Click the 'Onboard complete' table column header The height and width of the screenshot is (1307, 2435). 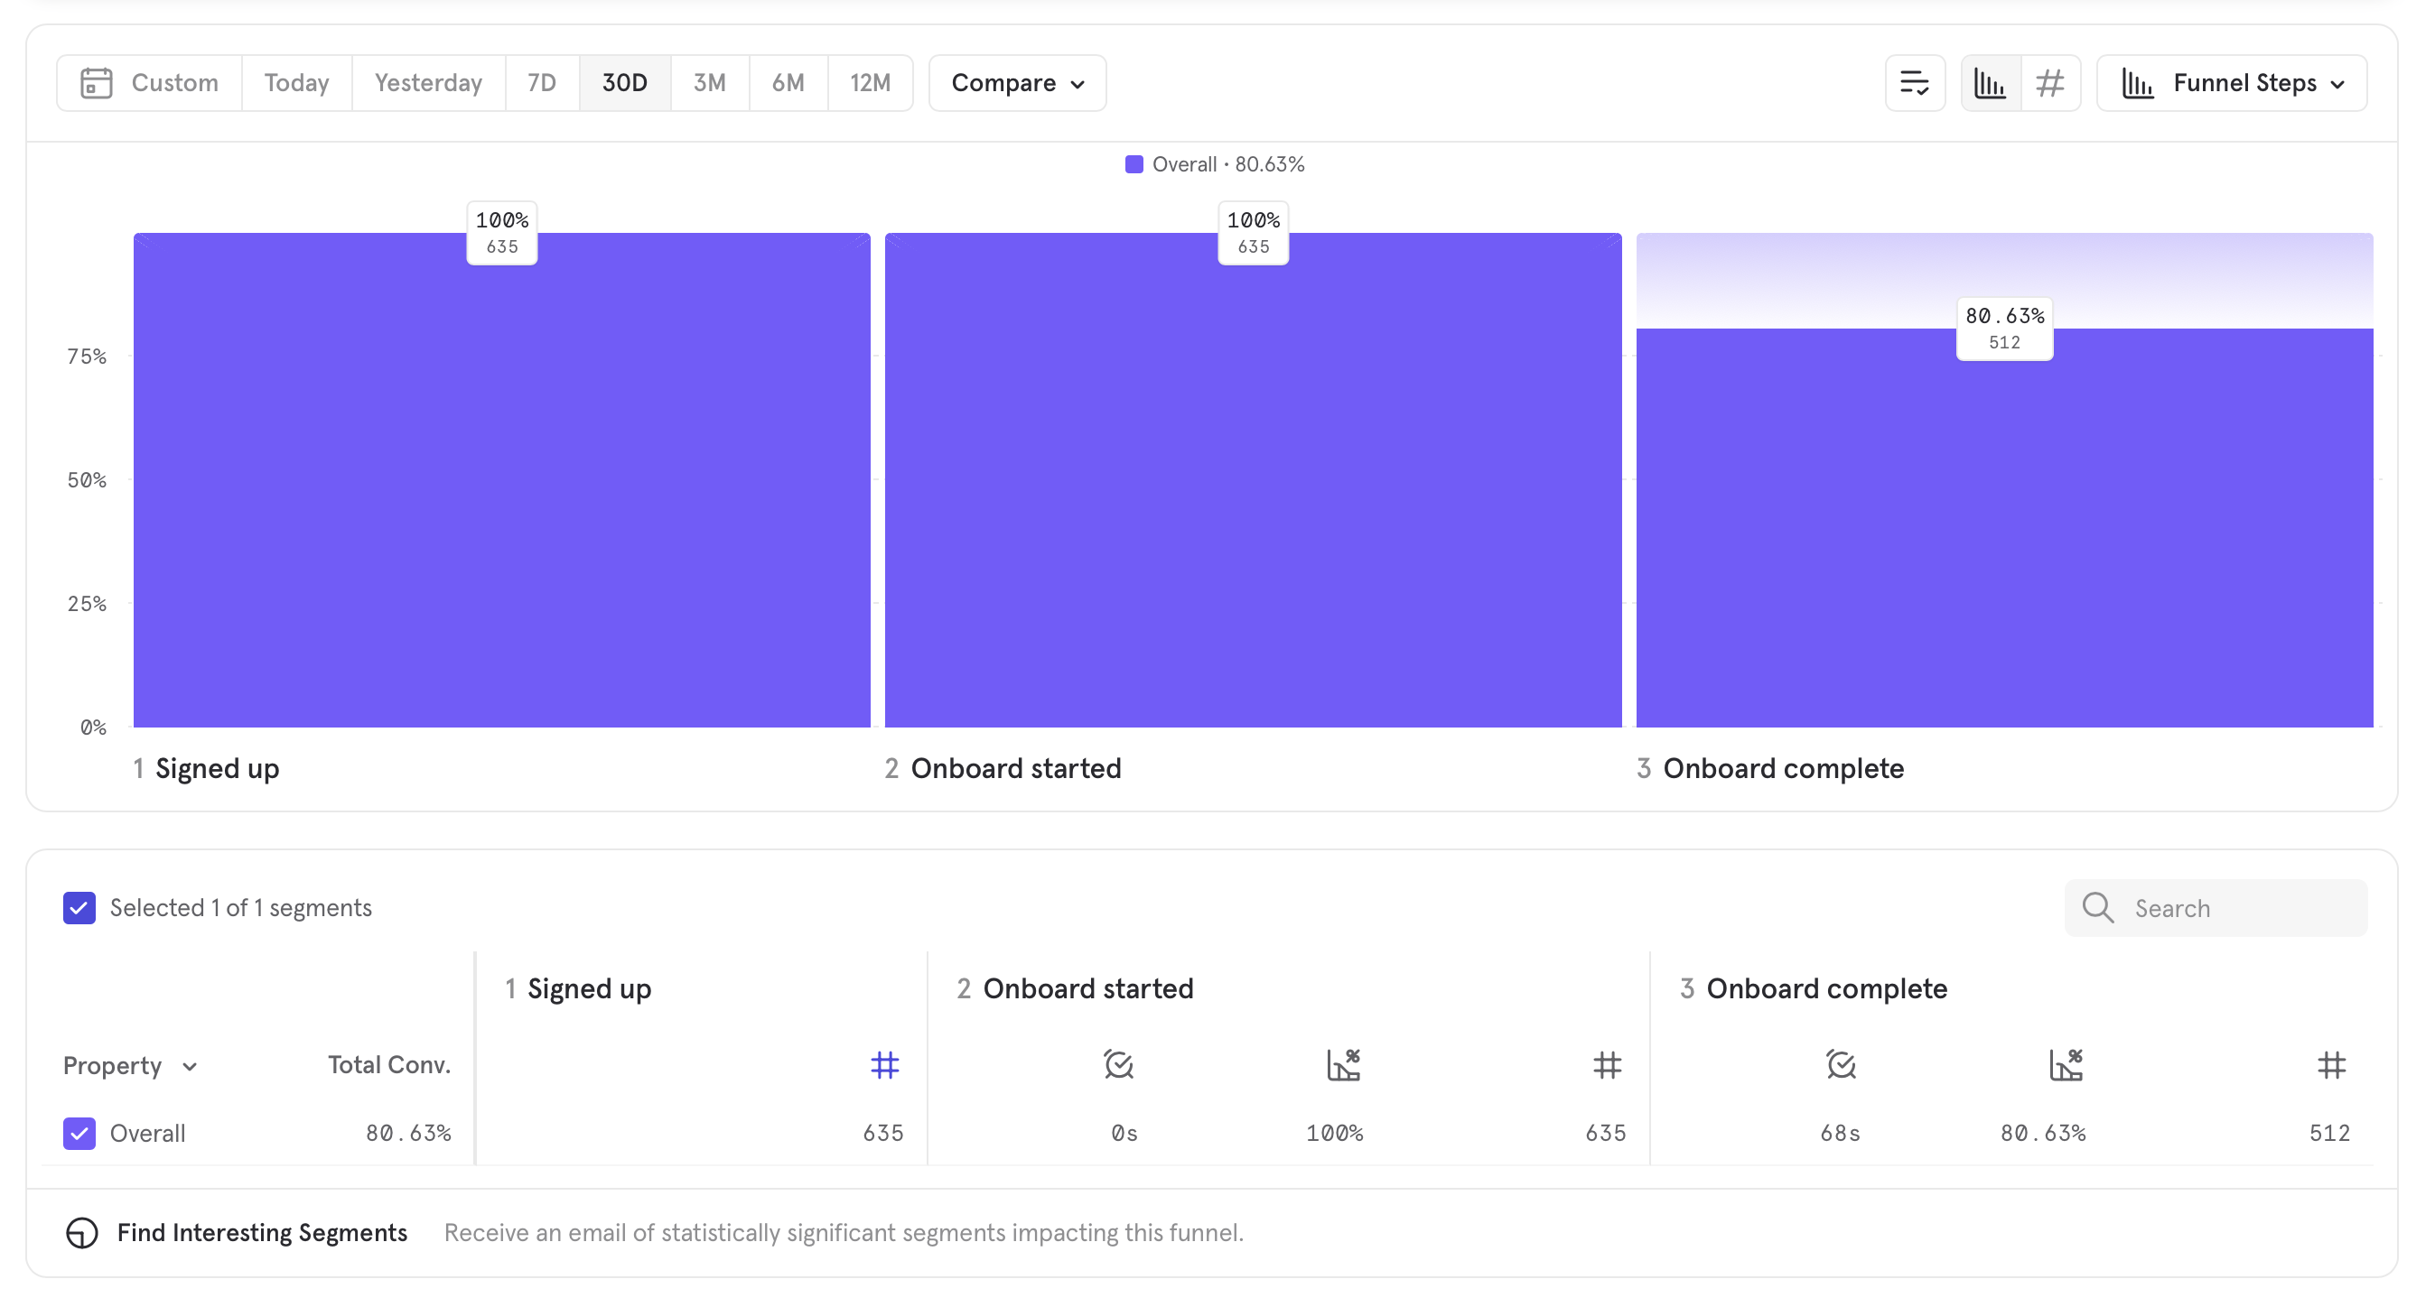coord(1813,988)
